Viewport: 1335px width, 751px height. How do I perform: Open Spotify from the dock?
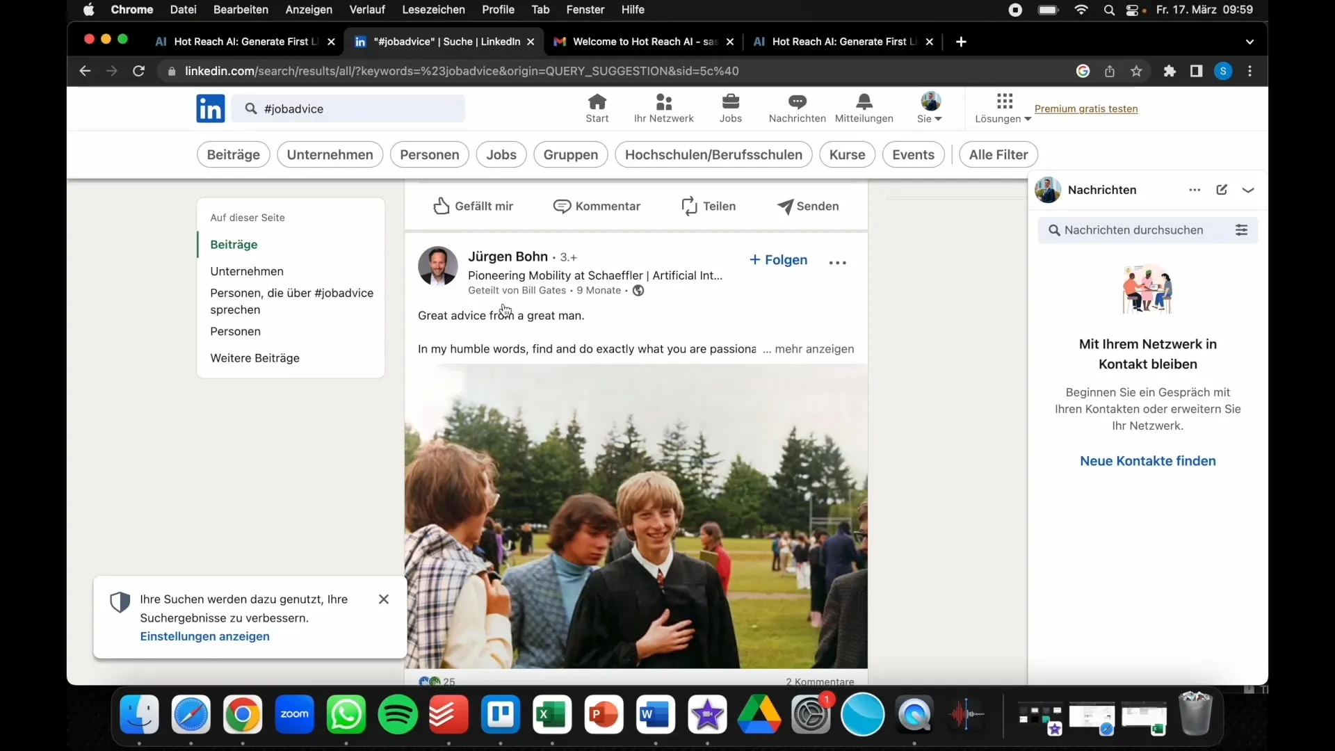click(x=398, y=714)
